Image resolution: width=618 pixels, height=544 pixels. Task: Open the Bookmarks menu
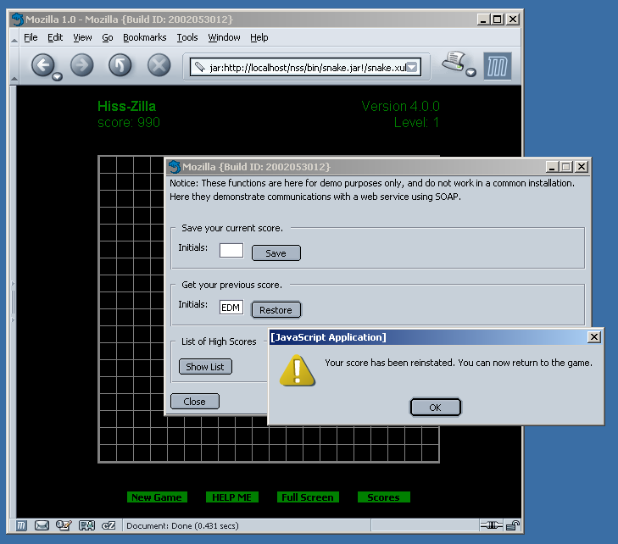tap(144, 37)
